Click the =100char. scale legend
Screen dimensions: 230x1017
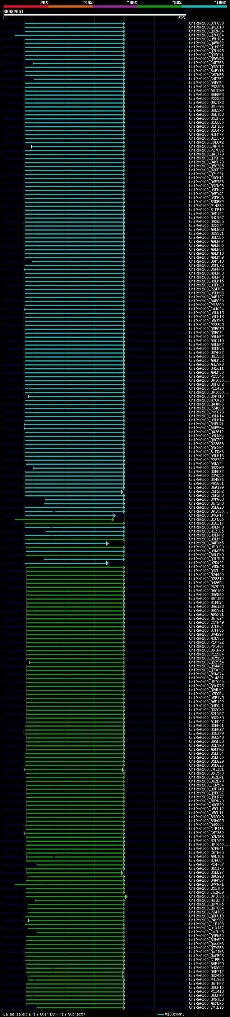coord(171,1014)
